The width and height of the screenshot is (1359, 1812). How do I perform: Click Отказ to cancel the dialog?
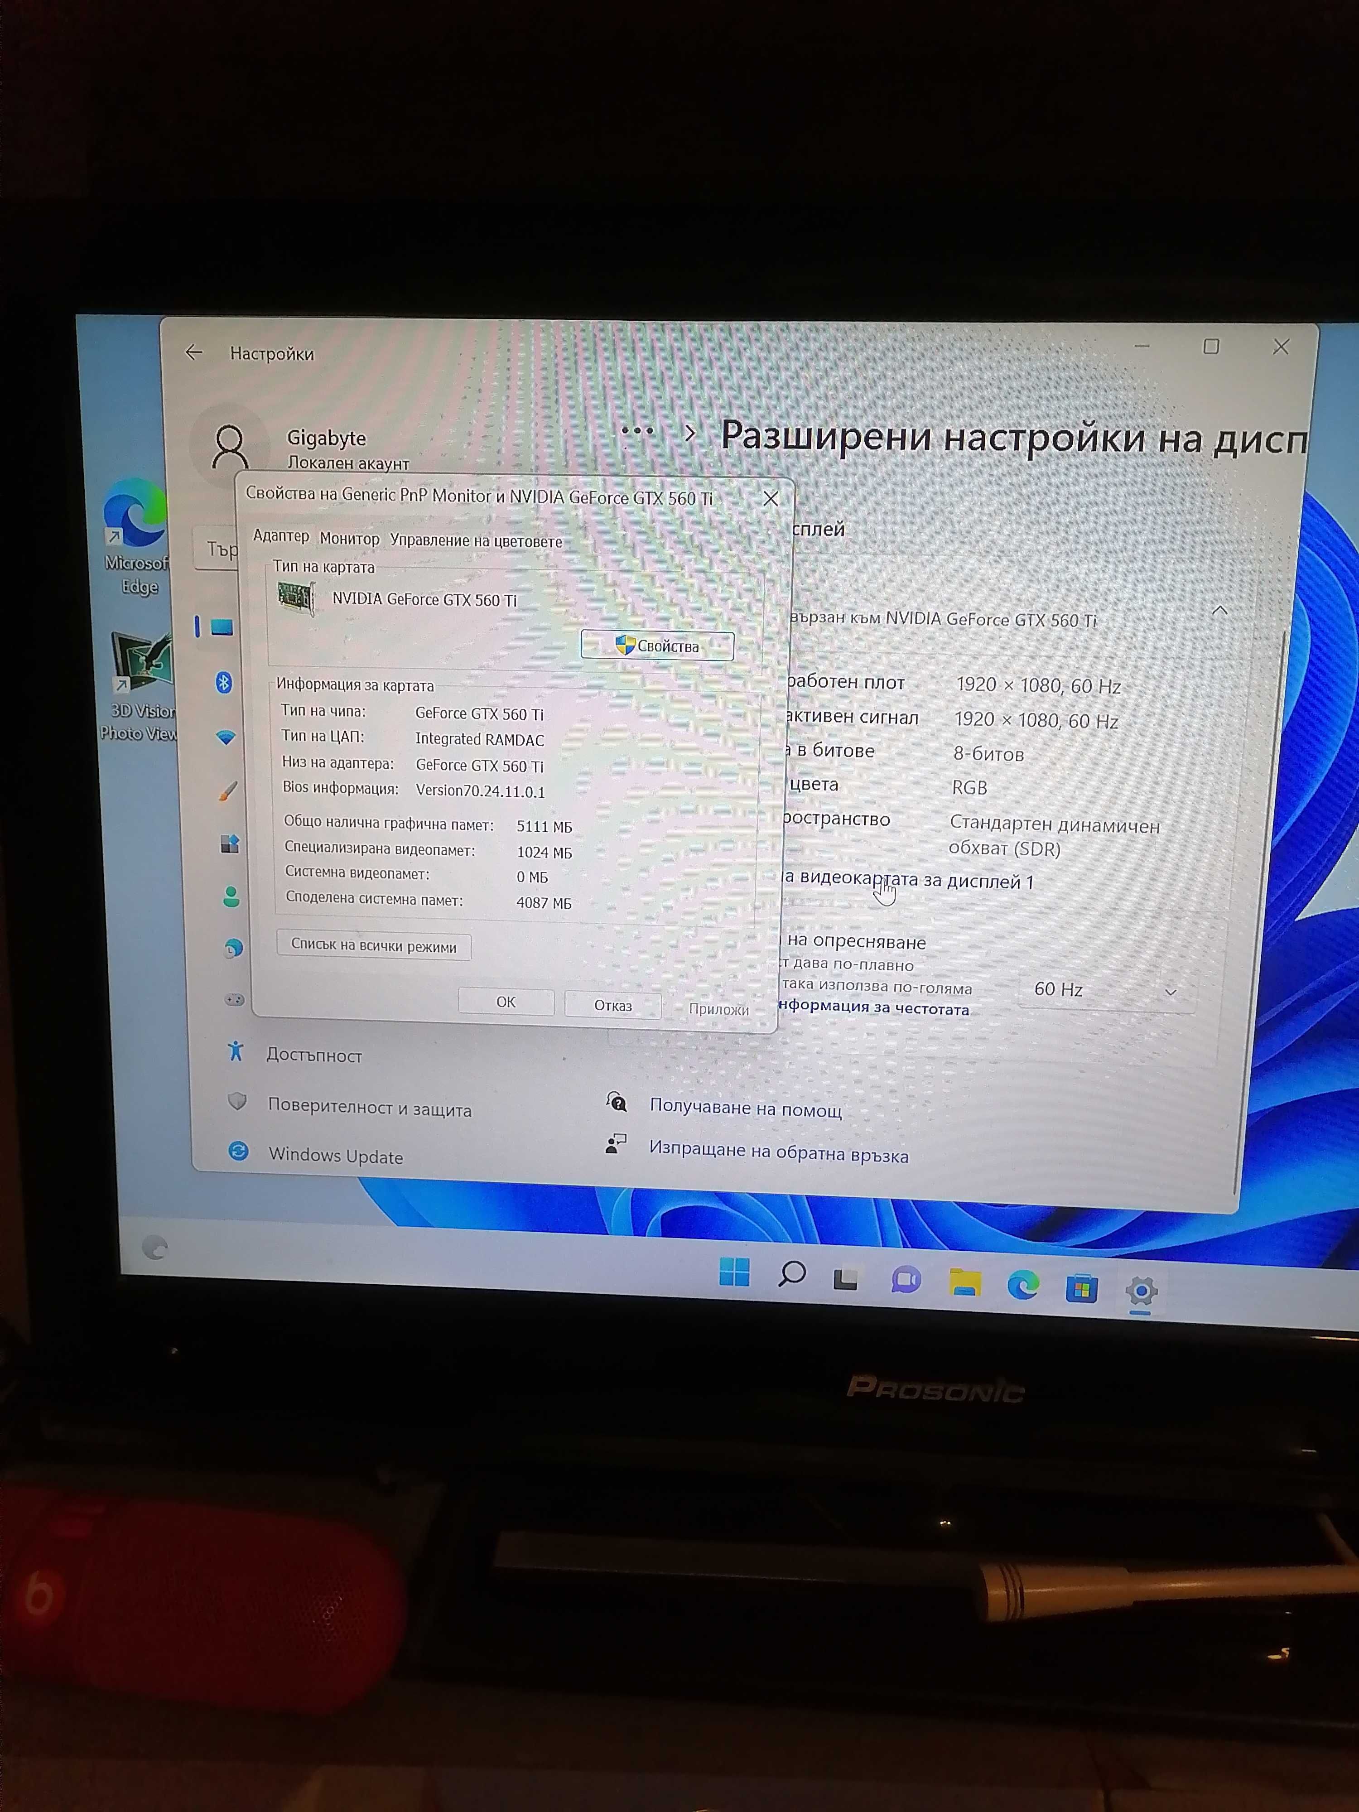[x=613, y=1005]
